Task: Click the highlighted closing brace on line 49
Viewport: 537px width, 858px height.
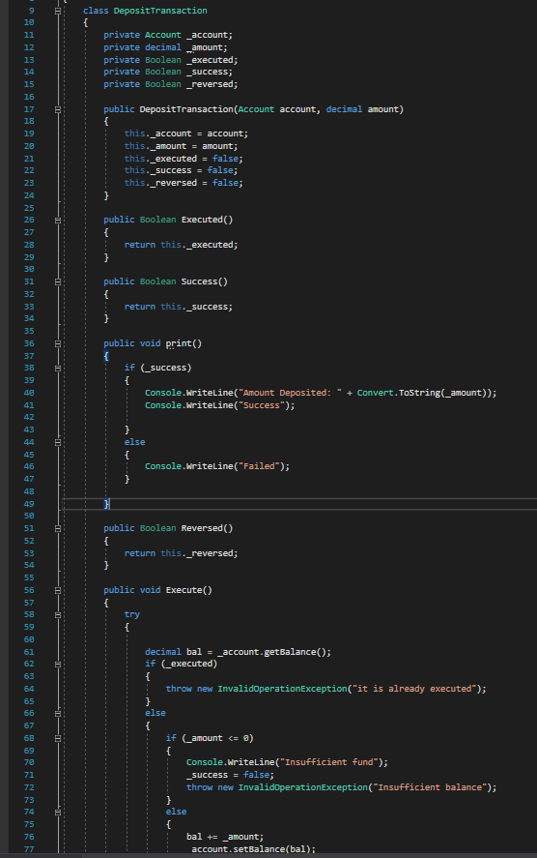Action: [106, 504]
